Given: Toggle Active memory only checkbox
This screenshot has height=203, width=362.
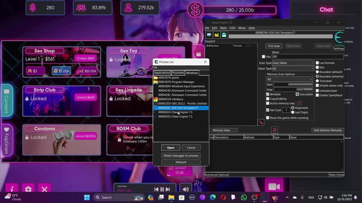Looking at the screenshot, I should point(268,103).
